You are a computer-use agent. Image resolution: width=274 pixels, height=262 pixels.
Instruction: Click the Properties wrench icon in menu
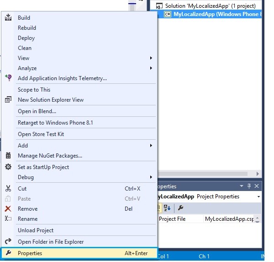[x=8, y=253]
